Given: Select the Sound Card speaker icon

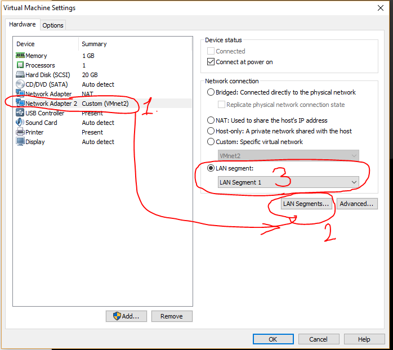Looking at the screenshot, I should click(20, 123).
